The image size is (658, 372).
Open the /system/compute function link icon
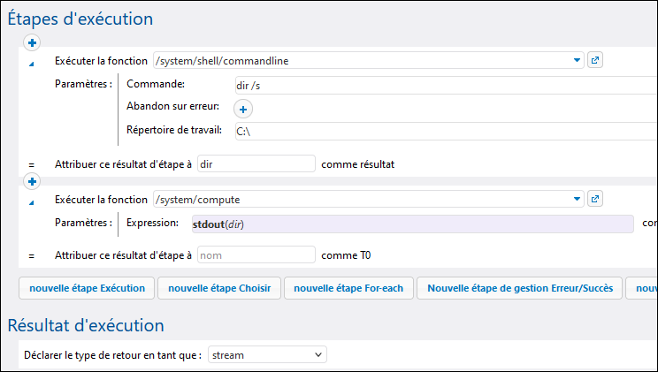[595, 200]
